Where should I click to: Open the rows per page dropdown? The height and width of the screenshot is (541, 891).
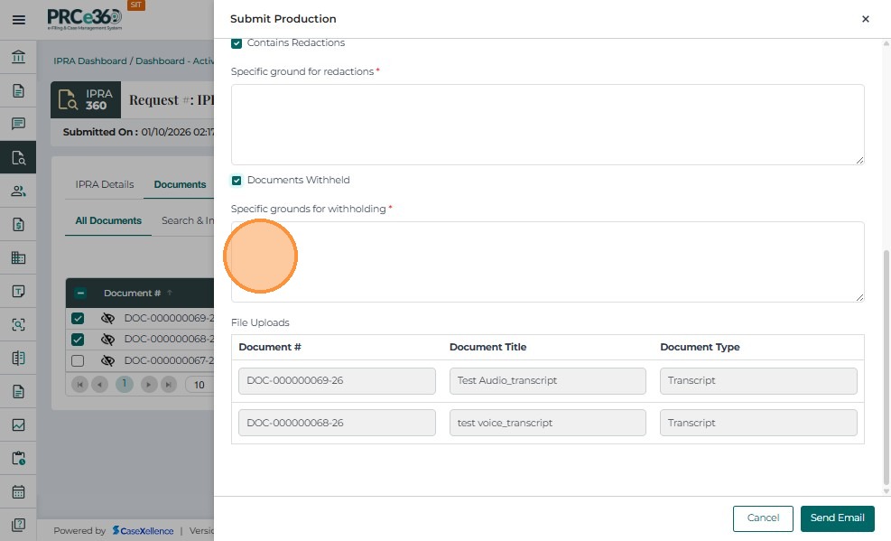(200, 385)
